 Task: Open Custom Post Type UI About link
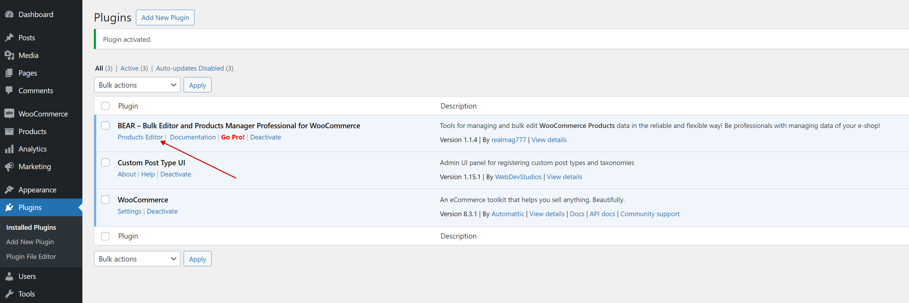click(x=127, y=174)
